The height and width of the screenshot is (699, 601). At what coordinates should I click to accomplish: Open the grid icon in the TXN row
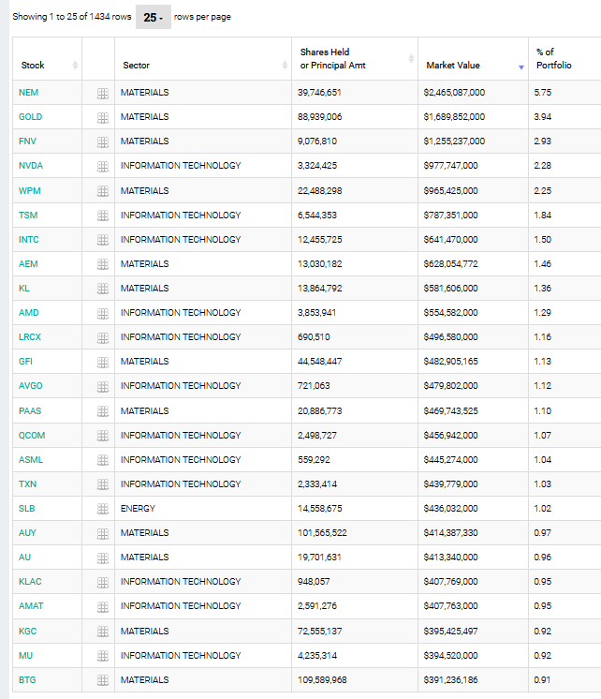[x=103, y=485]
